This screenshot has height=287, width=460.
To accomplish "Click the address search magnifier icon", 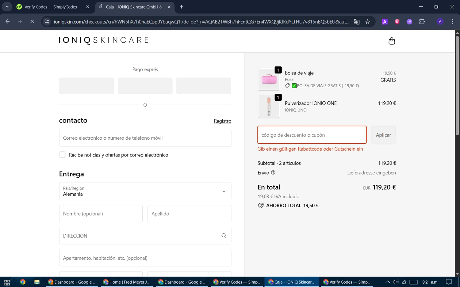I will coord(224,236).
